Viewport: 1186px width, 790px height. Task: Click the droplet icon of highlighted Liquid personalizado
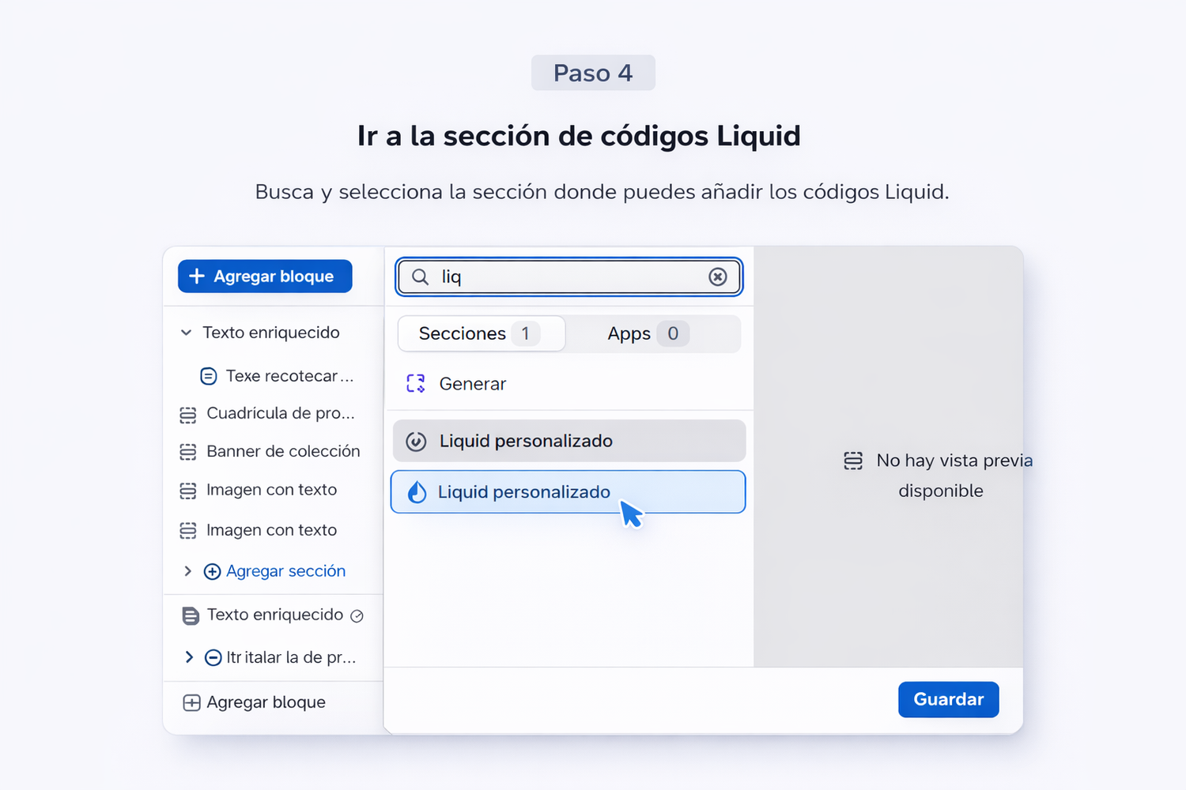(417, 492)
